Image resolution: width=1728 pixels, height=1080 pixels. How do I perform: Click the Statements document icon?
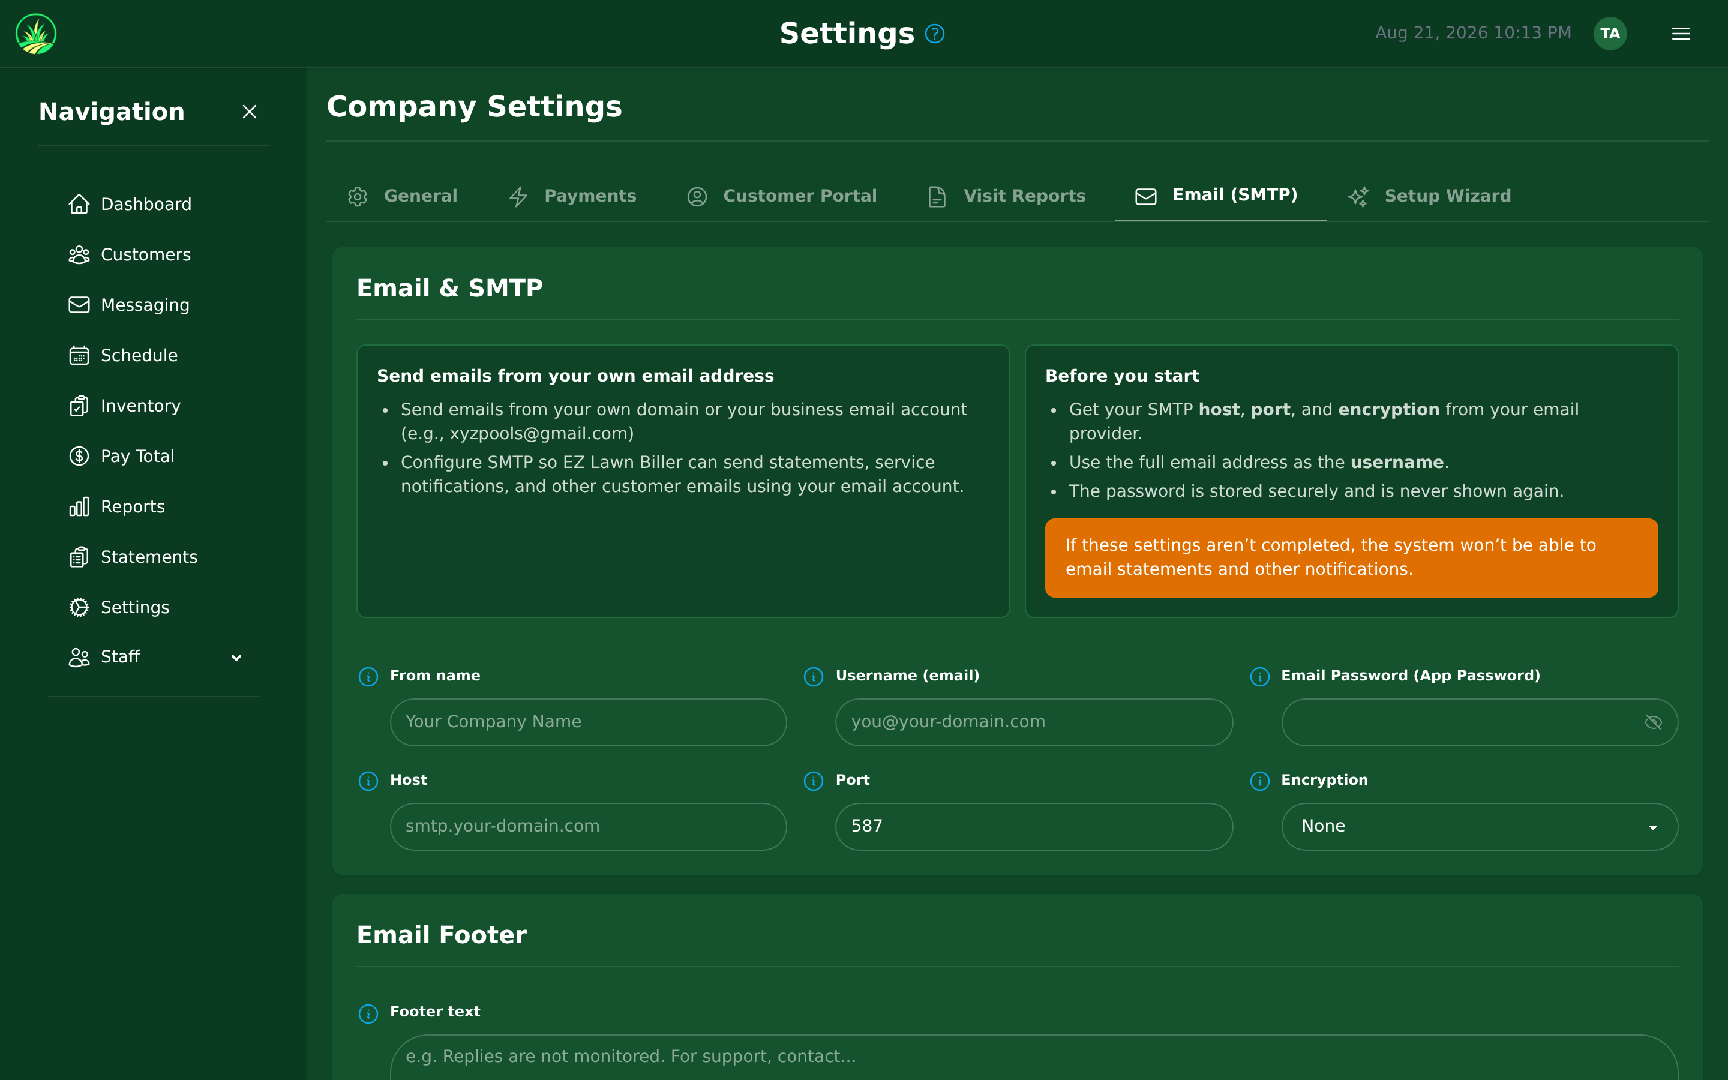pyautogui.click(x=79, y=557)
